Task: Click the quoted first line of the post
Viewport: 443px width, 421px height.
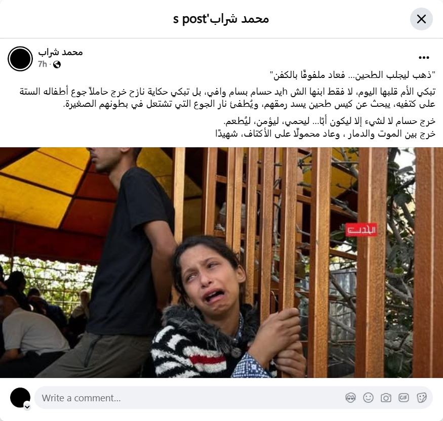Action: point(352,75)
